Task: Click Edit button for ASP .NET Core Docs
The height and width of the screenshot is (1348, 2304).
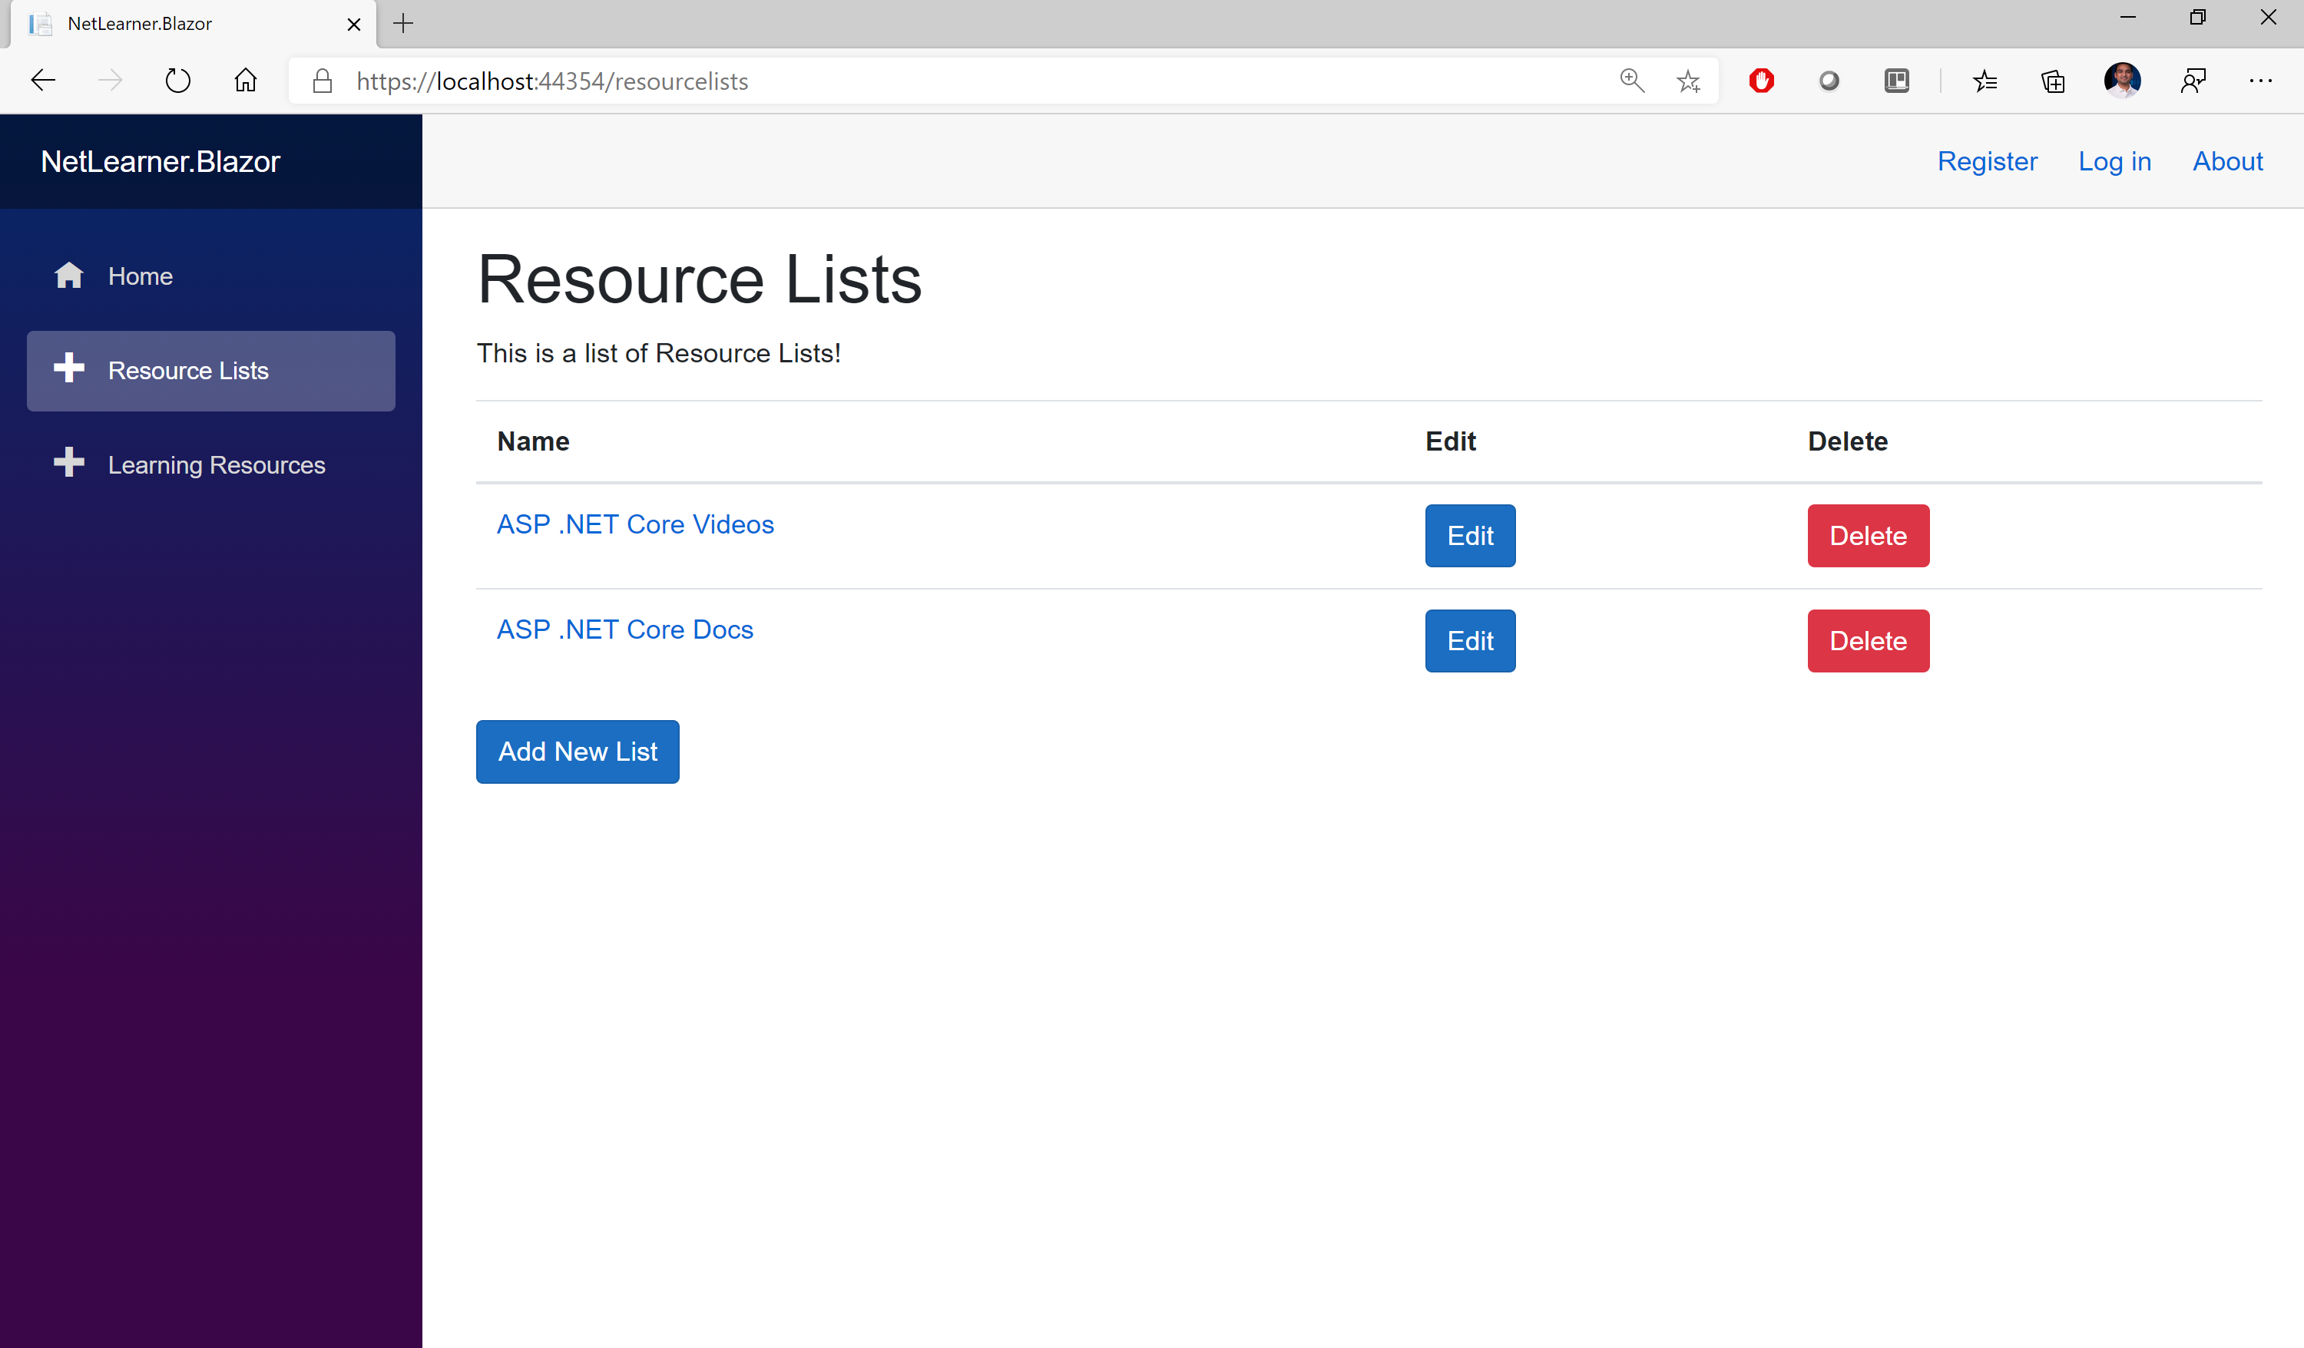Action: pos(1469,640)
